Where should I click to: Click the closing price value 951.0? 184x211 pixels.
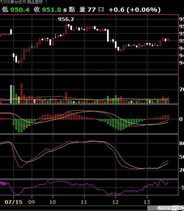[52, 10]
